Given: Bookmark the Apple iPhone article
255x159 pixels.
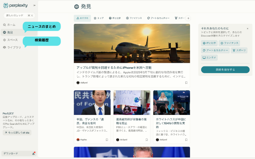Looking at the screenshot, I should point(186,83).
